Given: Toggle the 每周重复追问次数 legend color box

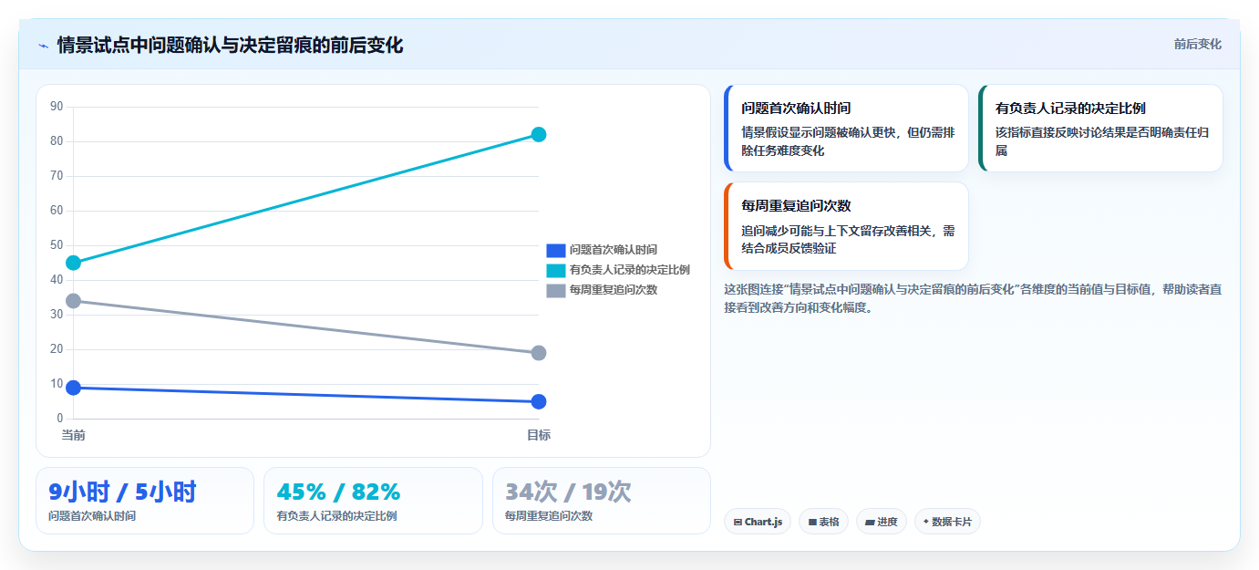Looking at the screenshot, I should (556, 290).
